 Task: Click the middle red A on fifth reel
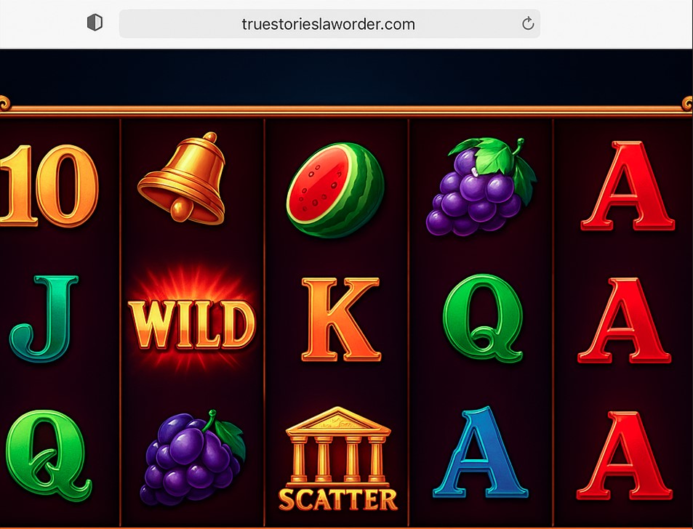pyautogui.click(x=625, y=320)
